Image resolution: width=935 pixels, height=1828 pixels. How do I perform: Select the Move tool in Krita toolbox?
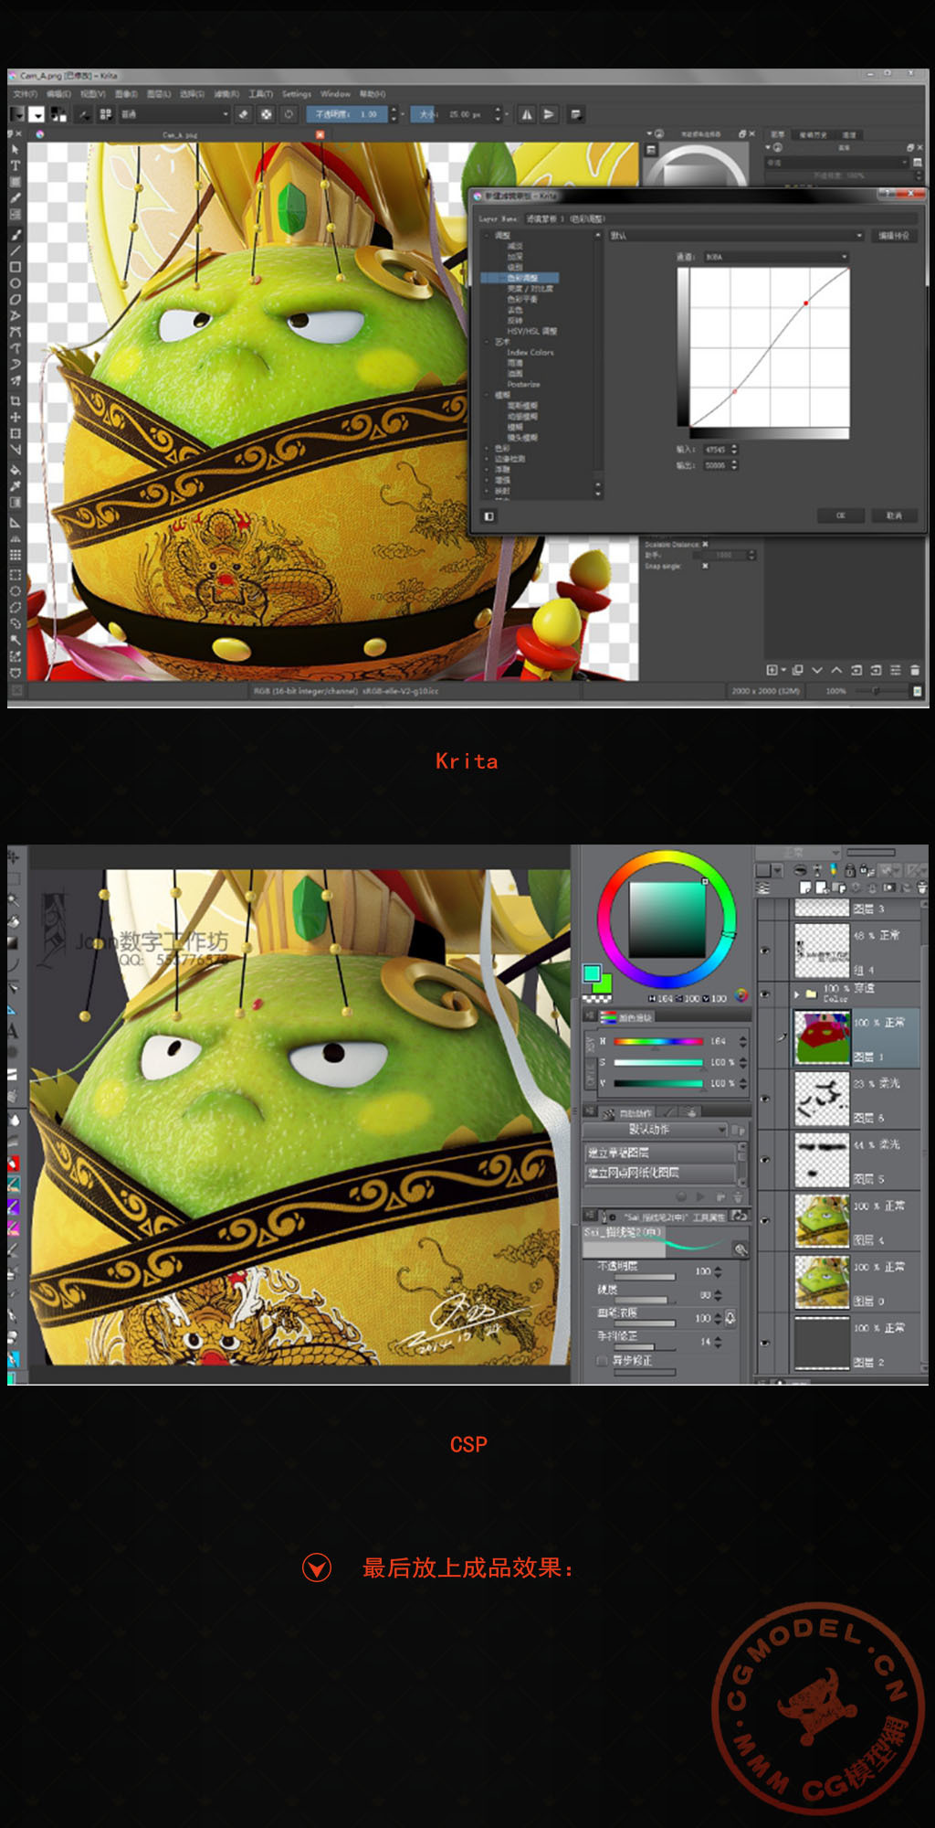16,417
